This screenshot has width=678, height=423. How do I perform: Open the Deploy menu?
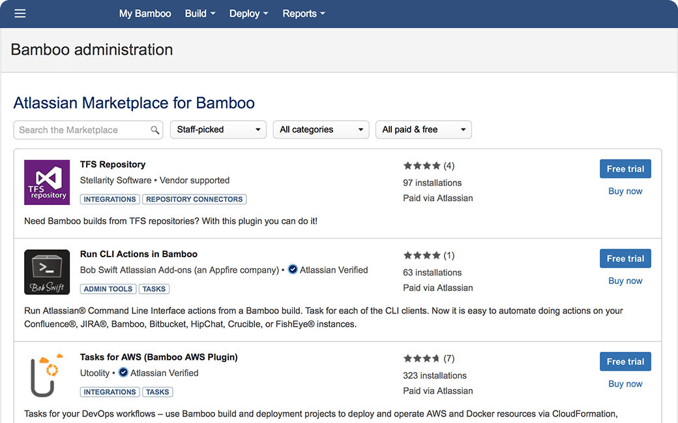[x=248, y=13]
